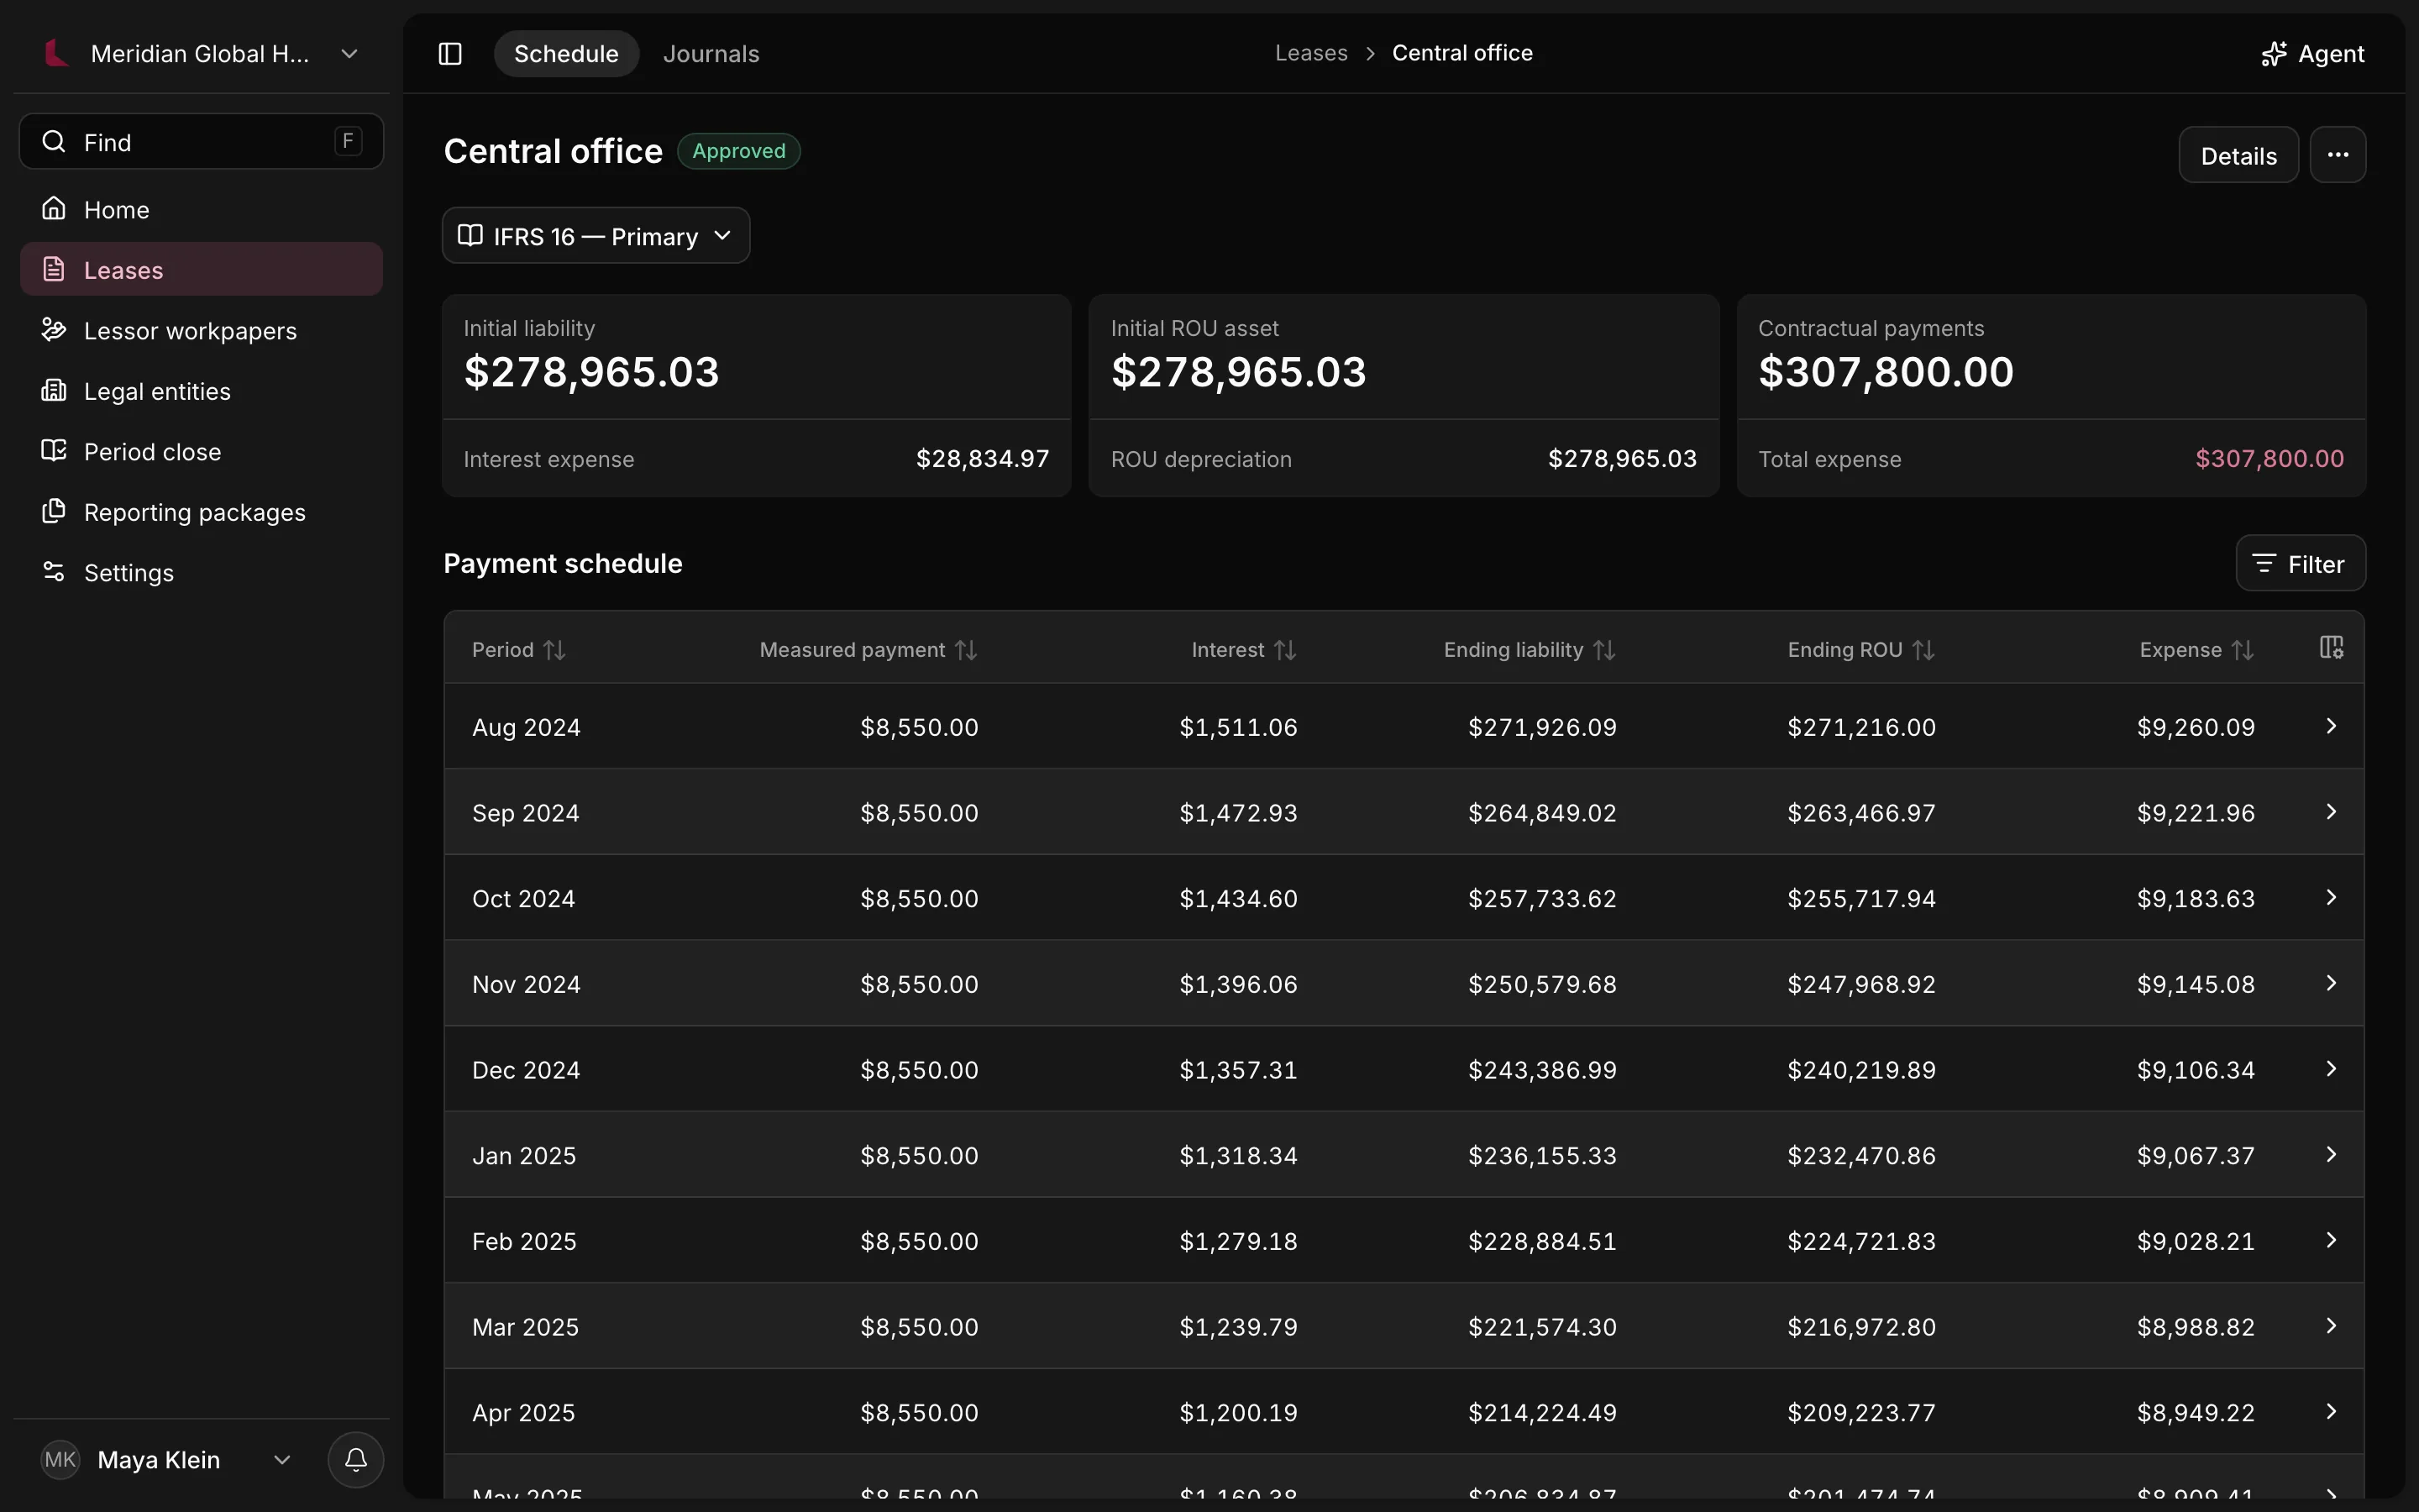Open the IFRS 16 — Primary dropdown
Screen dimensions: 2419x1512
click(x=596, y=236)
